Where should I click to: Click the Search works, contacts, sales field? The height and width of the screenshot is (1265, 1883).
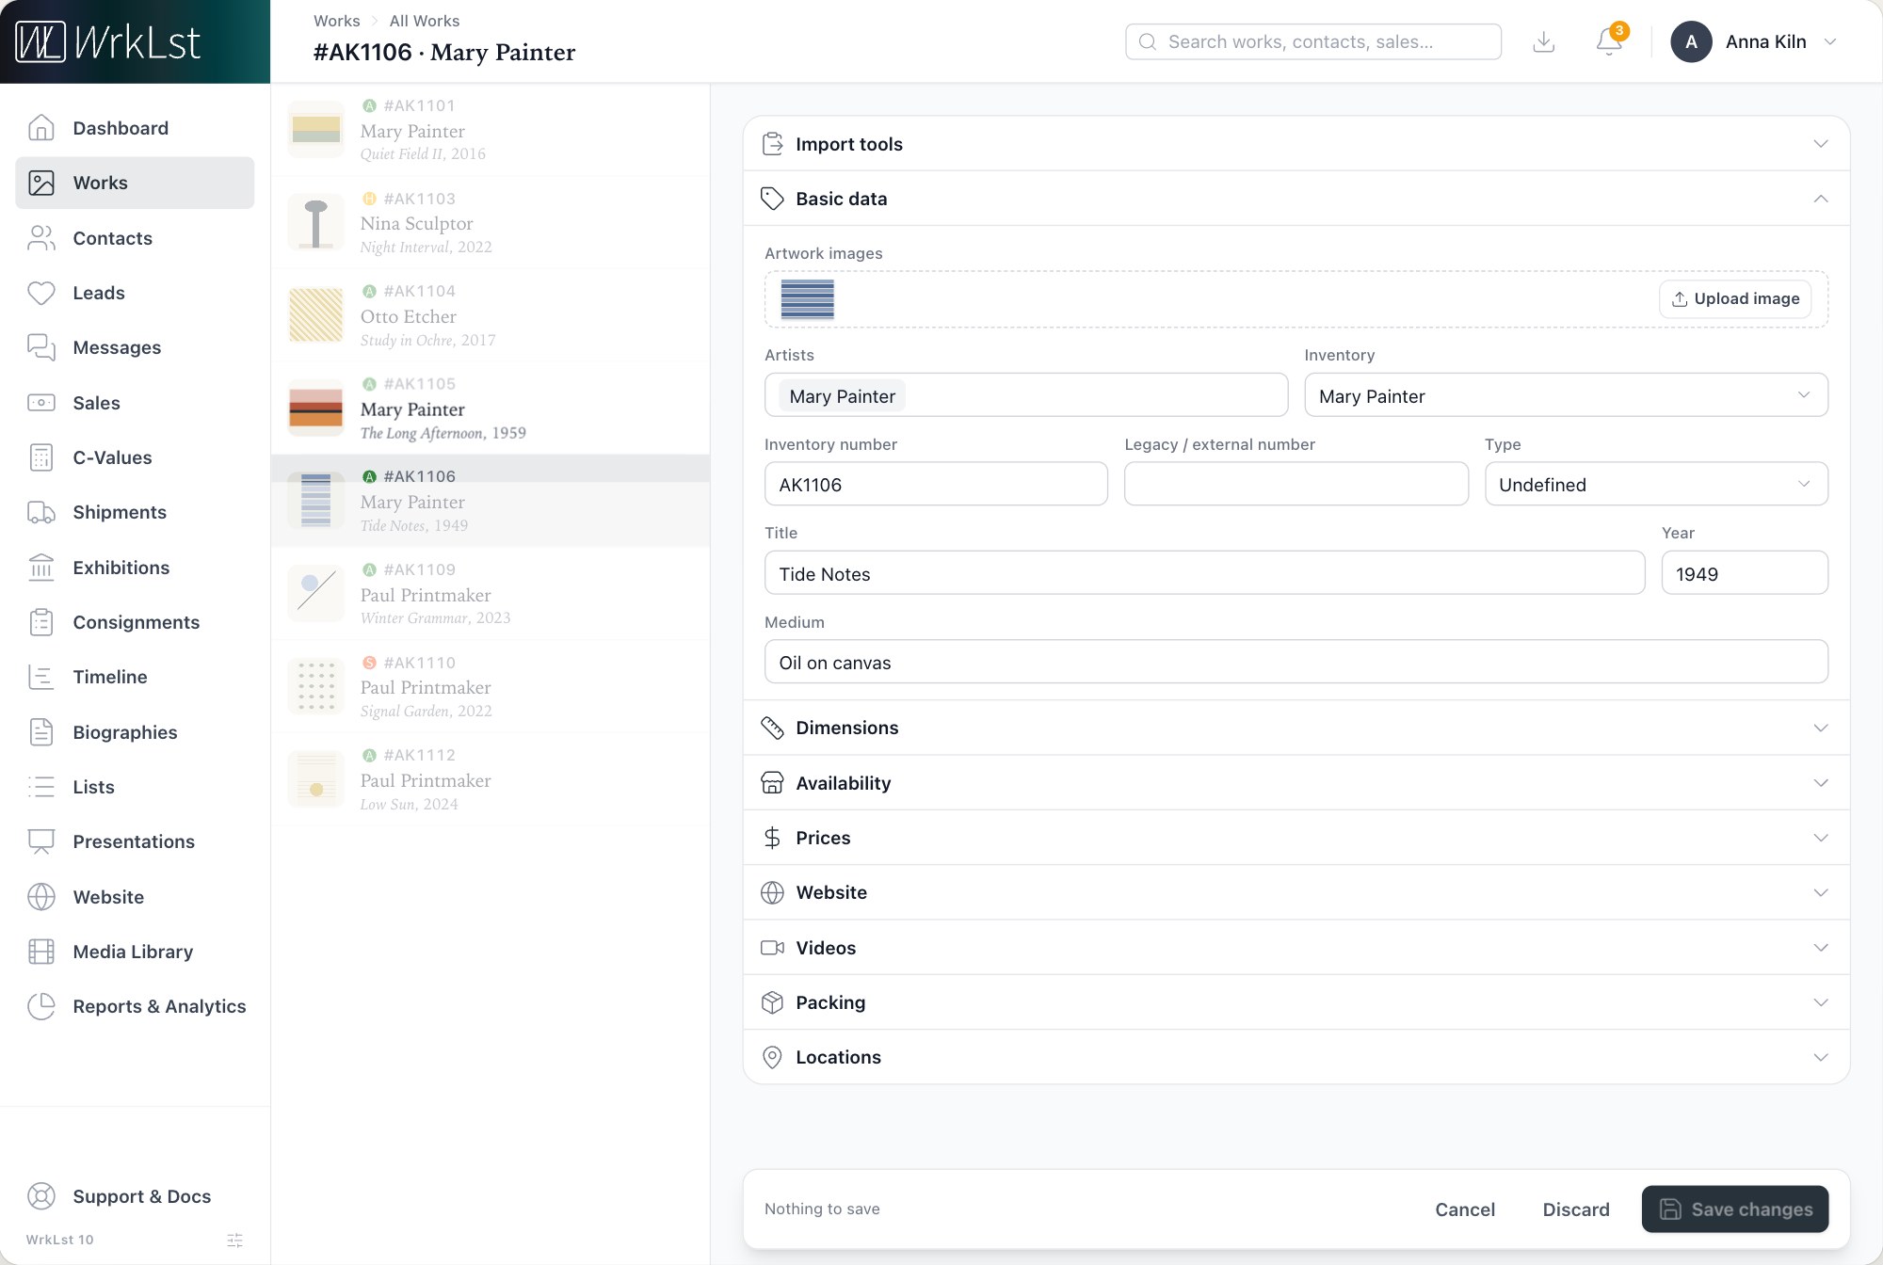(x=1312, y=41)
